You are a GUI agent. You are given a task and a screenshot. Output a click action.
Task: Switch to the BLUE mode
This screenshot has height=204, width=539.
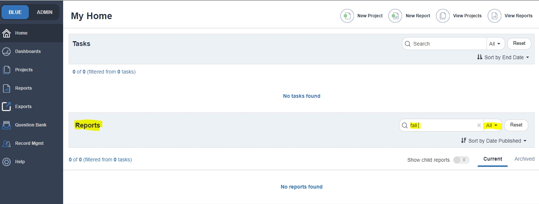[x=15, y=12]
